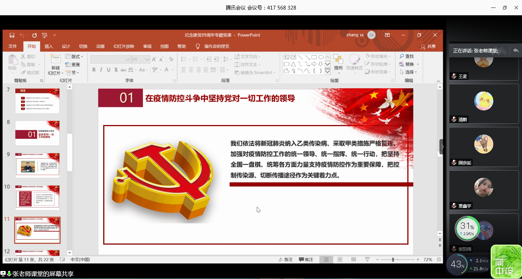Screen dimensions: 522x279
Task: Toggle Justify paragraph alignment
Action: [x=206, y=70]
